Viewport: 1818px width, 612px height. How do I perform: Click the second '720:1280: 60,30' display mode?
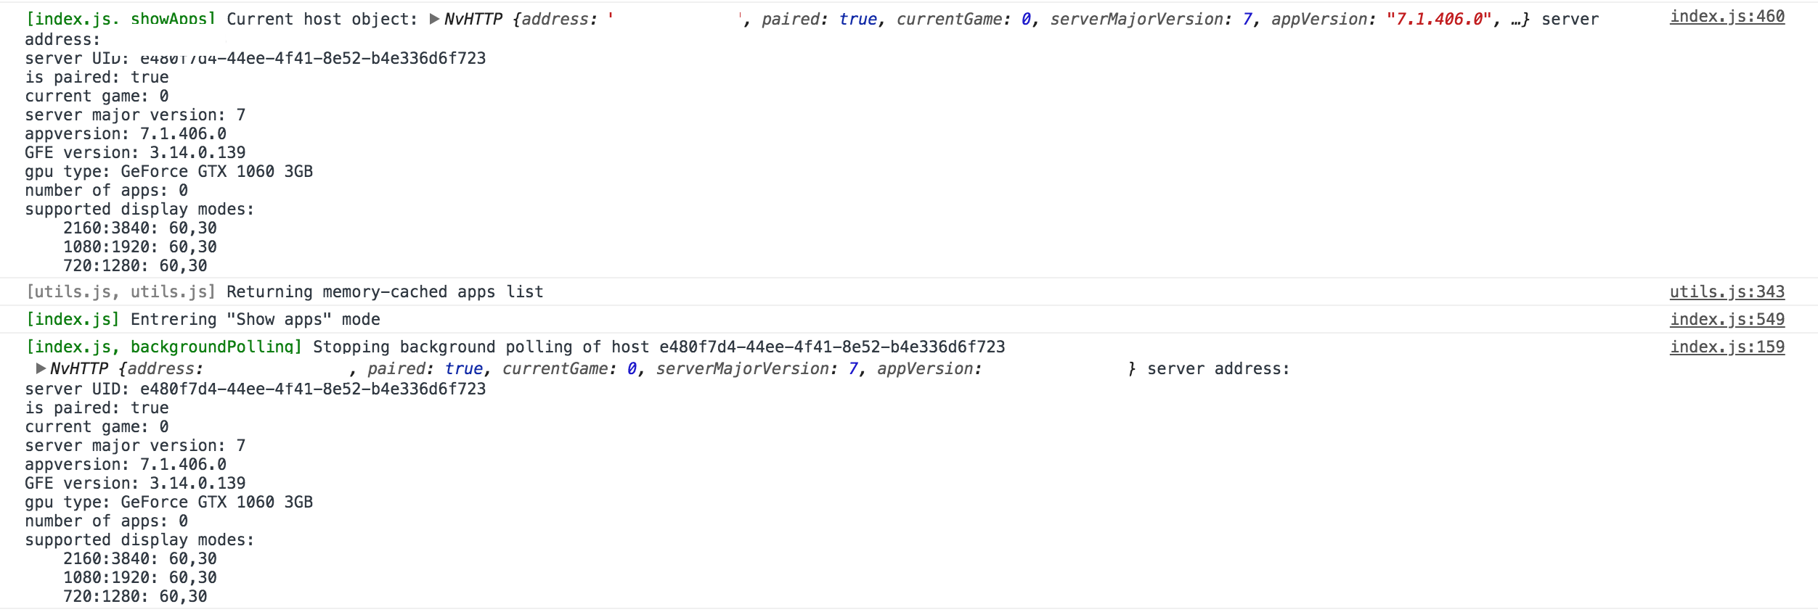(x=135, y=596)
